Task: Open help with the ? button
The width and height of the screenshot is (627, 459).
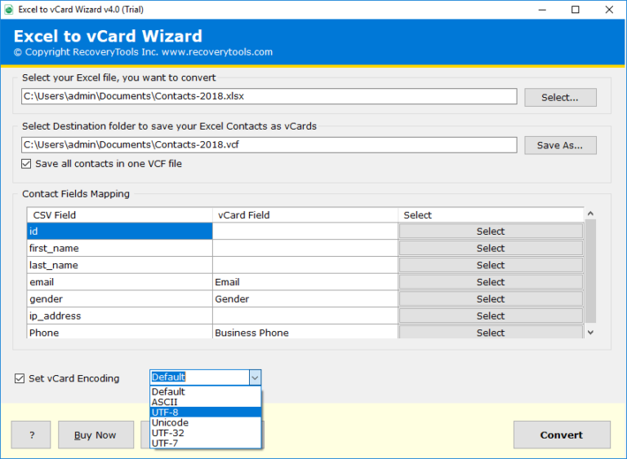Action: pyautogui.click(x=31, y=435)
